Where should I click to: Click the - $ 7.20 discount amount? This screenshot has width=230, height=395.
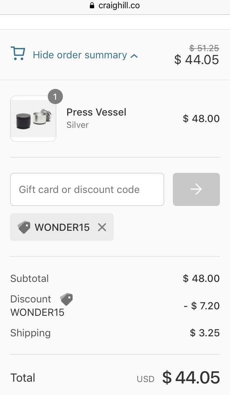point(201,306)
